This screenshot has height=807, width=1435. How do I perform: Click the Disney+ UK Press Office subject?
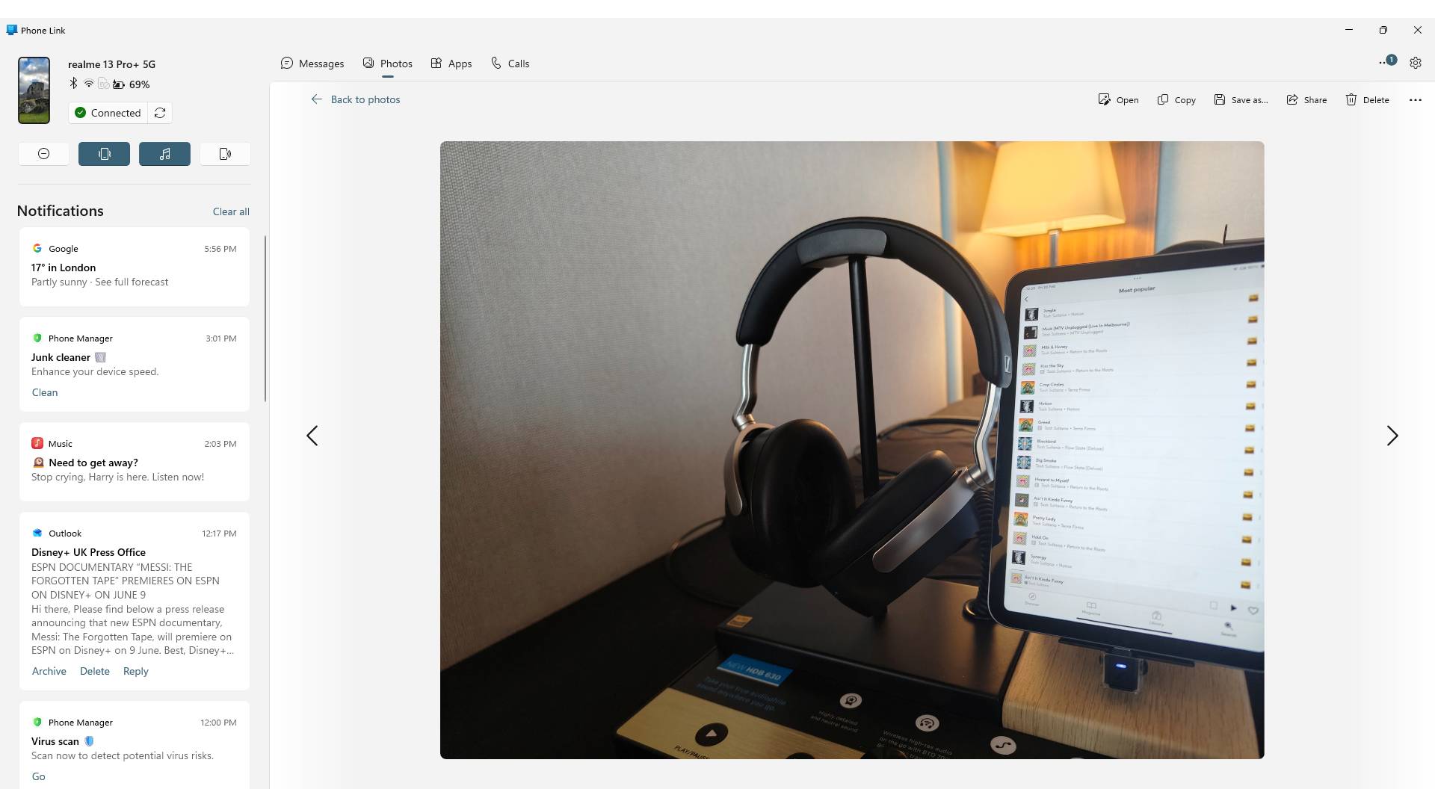88,552
